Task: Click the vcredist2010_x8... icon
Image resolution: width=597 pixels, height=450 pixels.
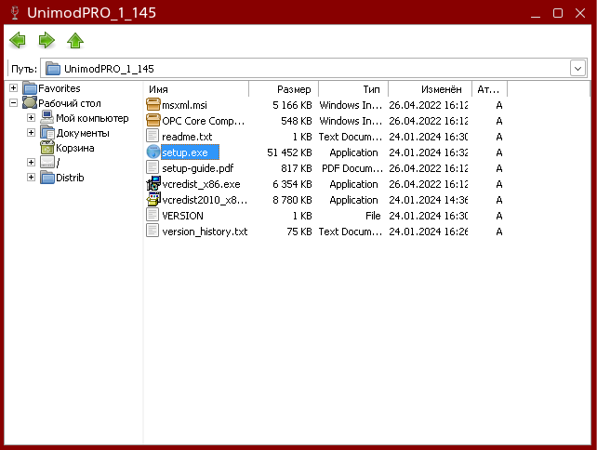Action: [153, 199]
